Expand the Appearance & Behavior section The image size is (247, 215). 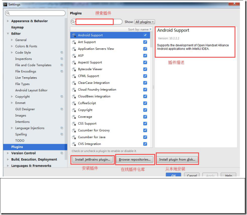[x=8, y=21]
